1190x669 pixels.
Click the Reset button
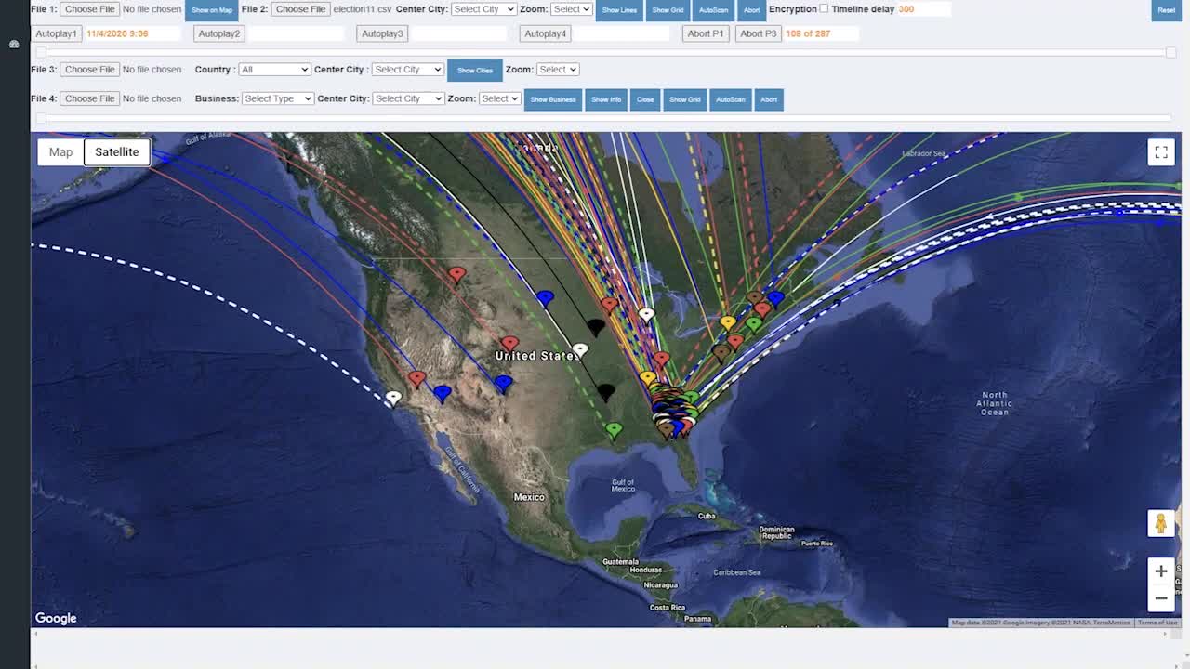pos(1167,10)
